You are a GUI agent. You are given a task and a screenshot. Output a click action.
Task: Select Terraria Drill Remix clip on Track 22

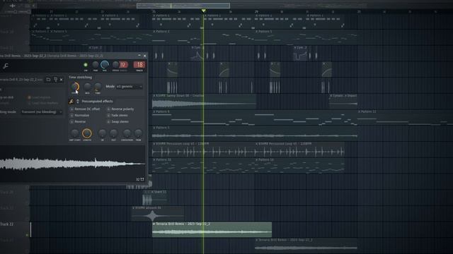(x=212, y=229)
